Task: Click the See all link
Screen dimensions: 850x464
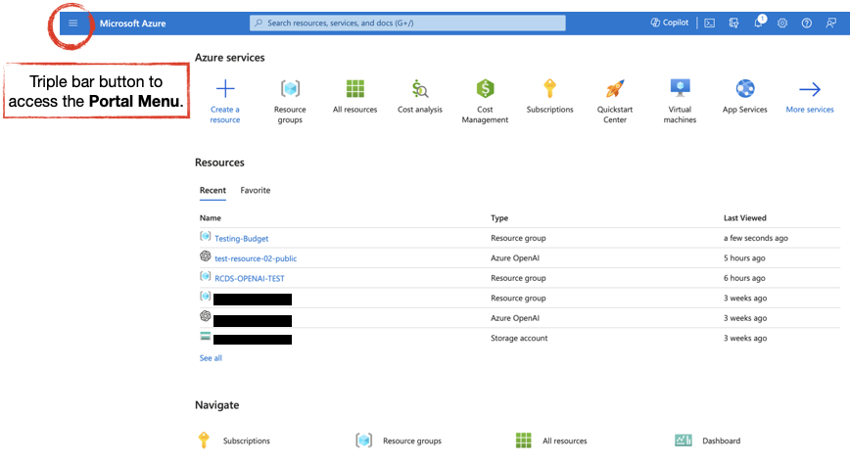Action: pyautogui.click(x=211, y=358)
